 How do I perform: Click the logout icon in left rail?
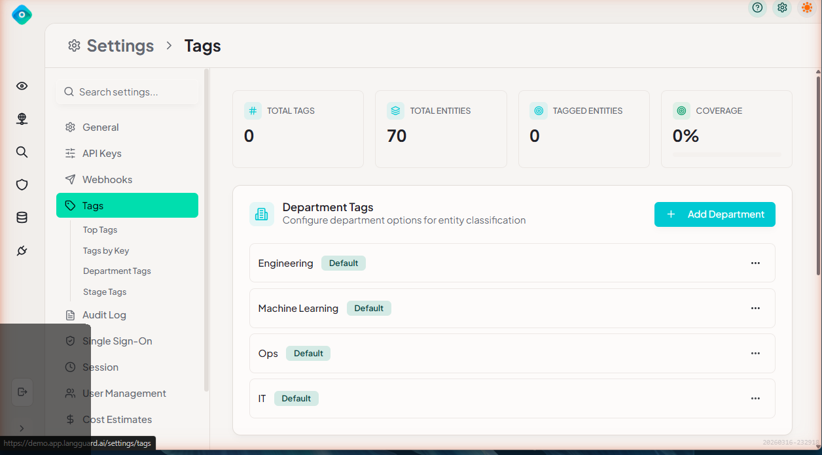[x=22, y=392]
